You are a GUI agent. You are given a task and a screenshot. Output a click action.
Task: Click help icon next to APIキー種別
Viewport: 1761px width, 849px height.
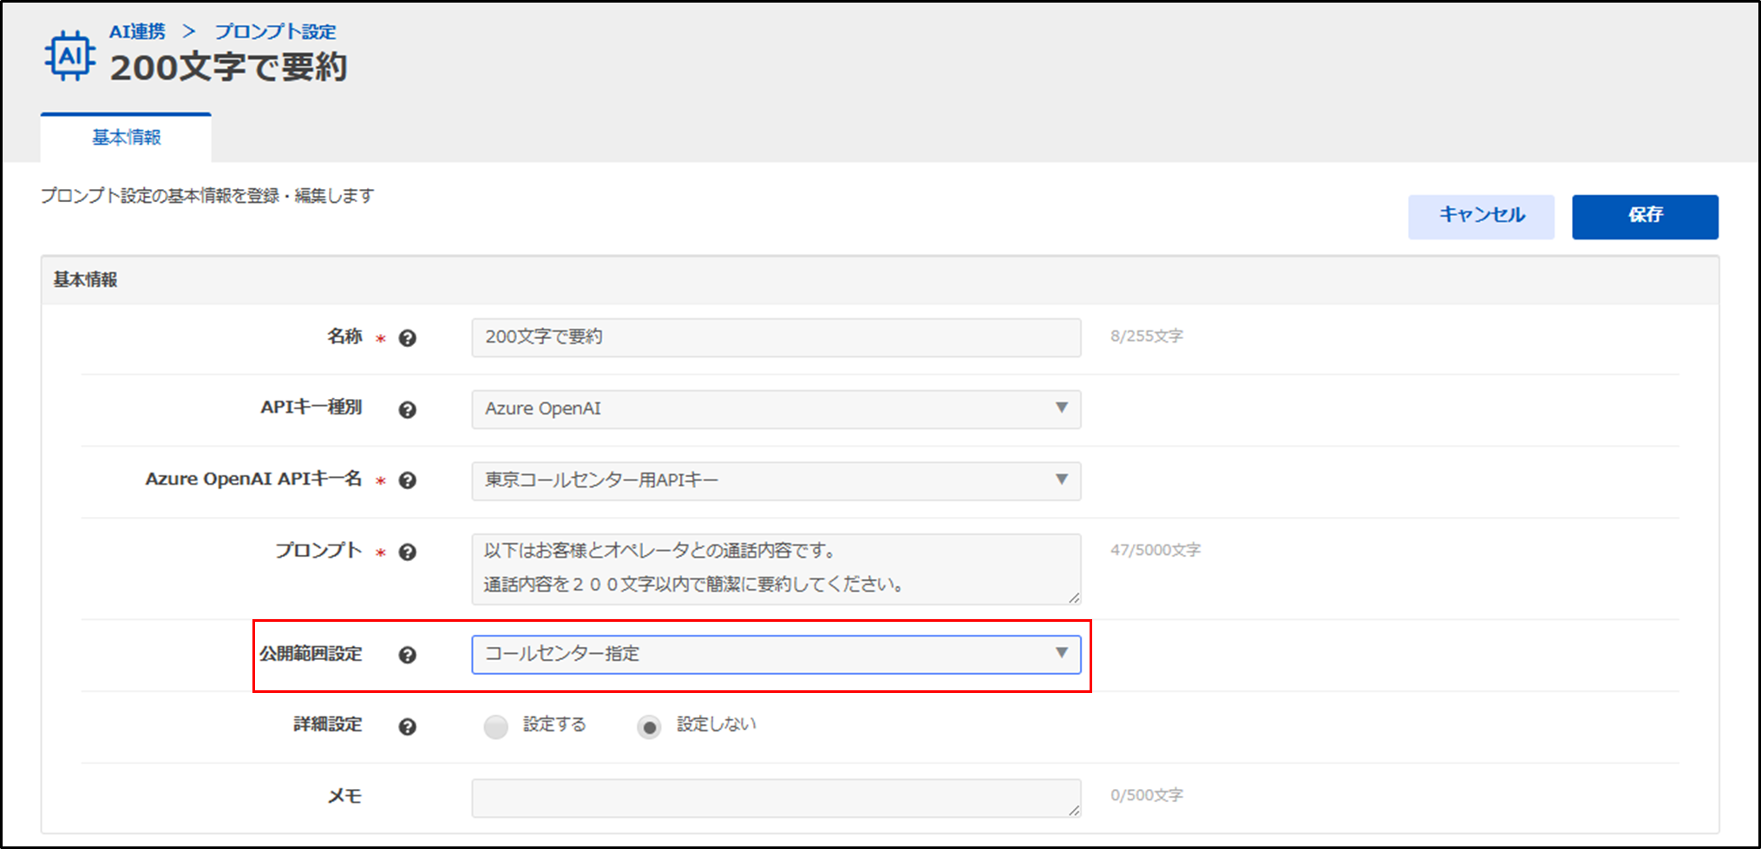(407, 410)
